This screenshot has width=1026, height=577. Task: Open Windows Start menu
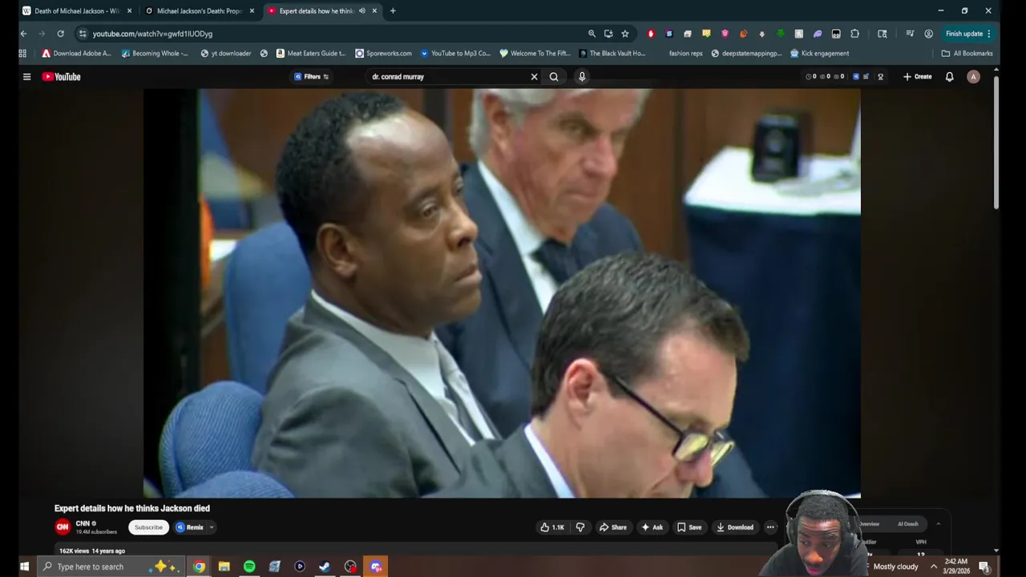24,567
